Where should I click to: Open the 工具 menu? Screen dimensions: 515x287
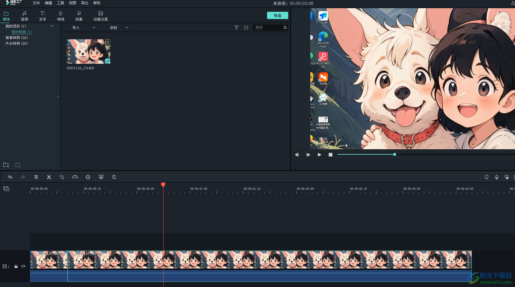click(x=60, y=3)
